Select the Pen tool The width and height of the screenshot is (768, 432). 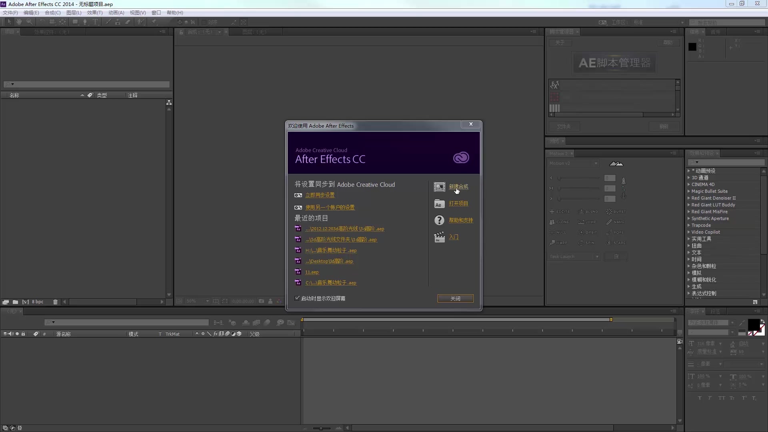pyautogui.click(x=85, y=22)
